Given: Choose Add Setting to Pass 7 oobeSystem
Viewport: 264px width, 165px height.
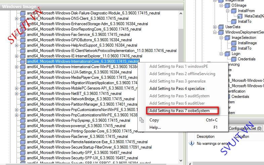Looking at the screenshot, I should pyautogui.click(x=179, y=111).
